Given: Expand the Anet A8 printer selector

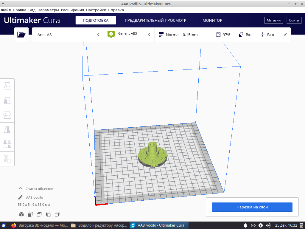Looking at the screenshot, I should click(68, 35).
